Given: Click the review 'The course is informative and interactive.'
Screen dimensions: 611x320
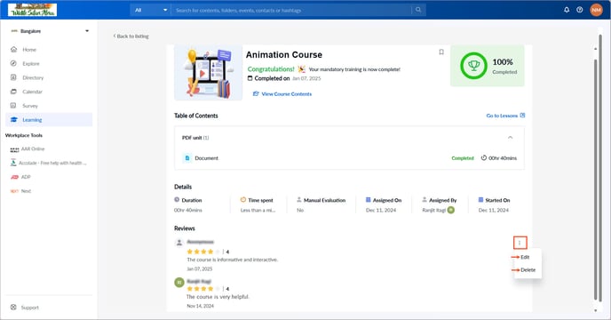Looking at the screenshot, I should 233,260.
